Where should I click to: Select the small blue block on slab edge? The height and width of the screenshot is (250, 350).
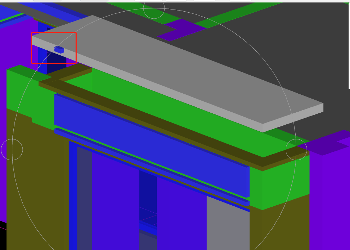pyautogui.click(x=59, y=50)
